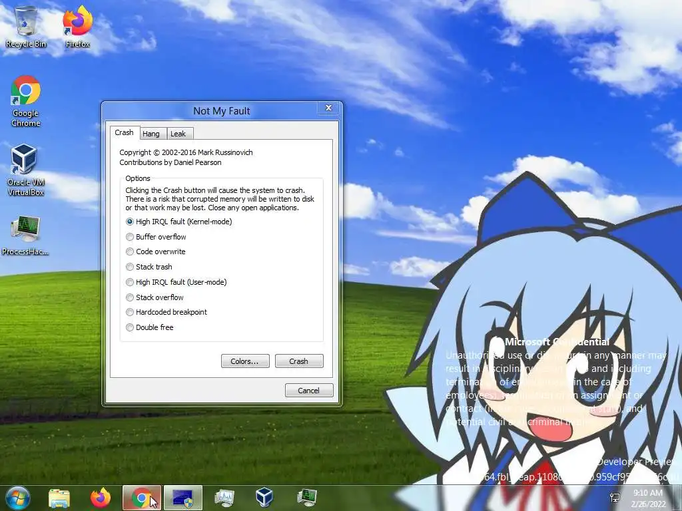Open the Task Manager monitor taskbar icon
682x511 pixels.
[x=224, y=498]
